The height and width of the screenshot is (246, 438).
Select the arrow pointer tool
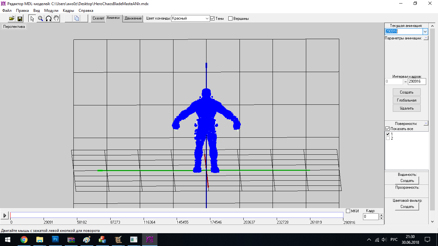click(32, 19)
